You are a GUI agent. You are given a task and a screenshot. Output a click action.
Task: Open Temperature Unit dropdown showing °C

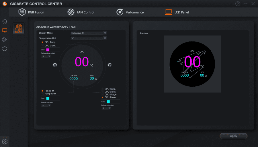tap(89, 38)
